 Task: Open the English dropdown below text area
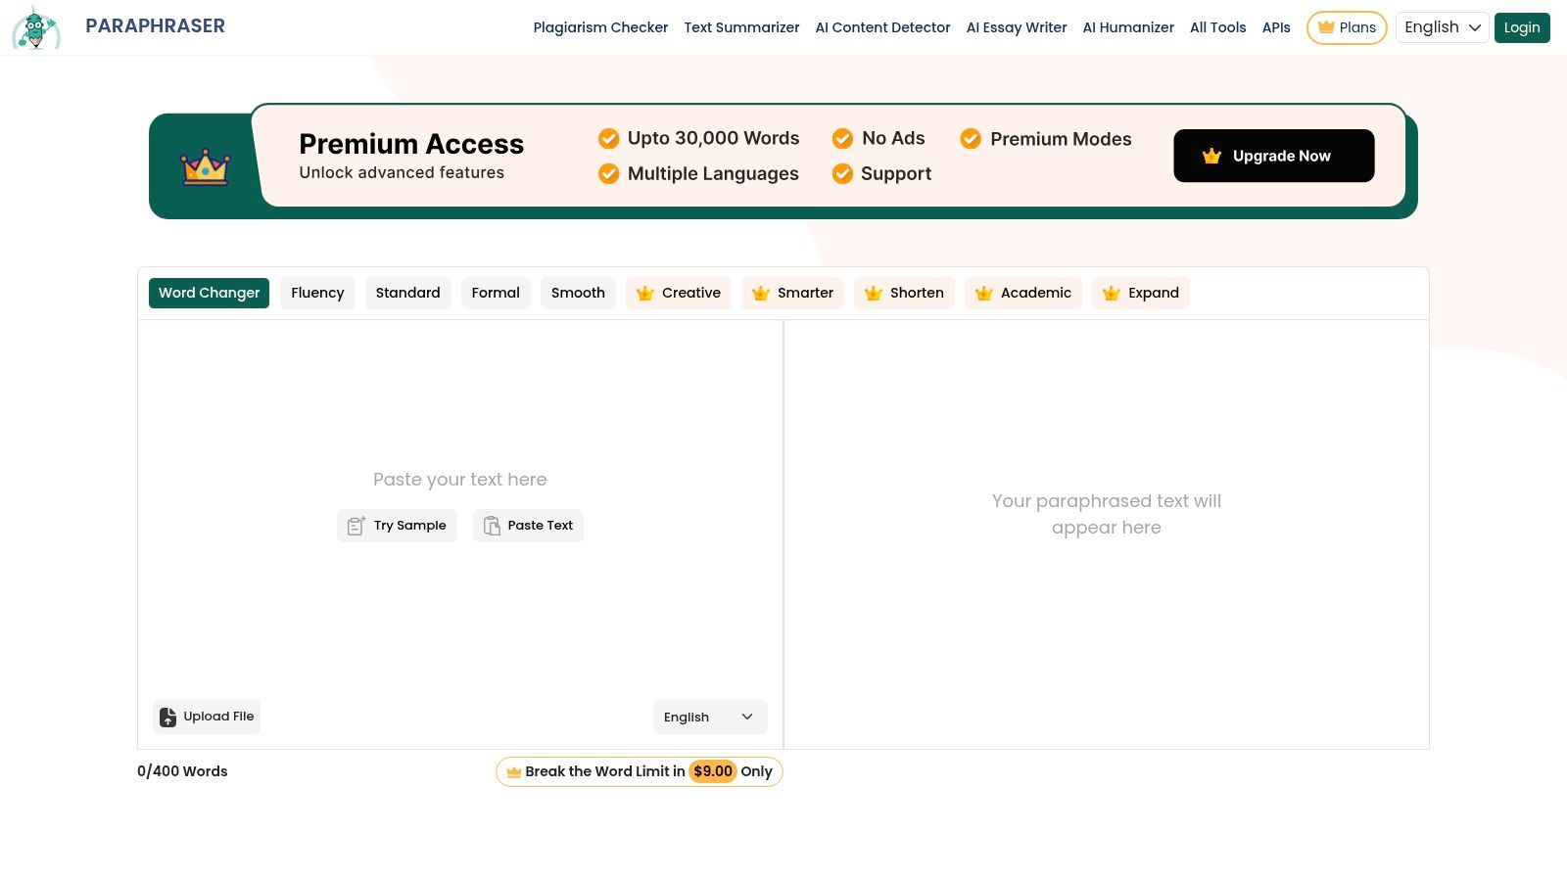[x=709, y=717]
